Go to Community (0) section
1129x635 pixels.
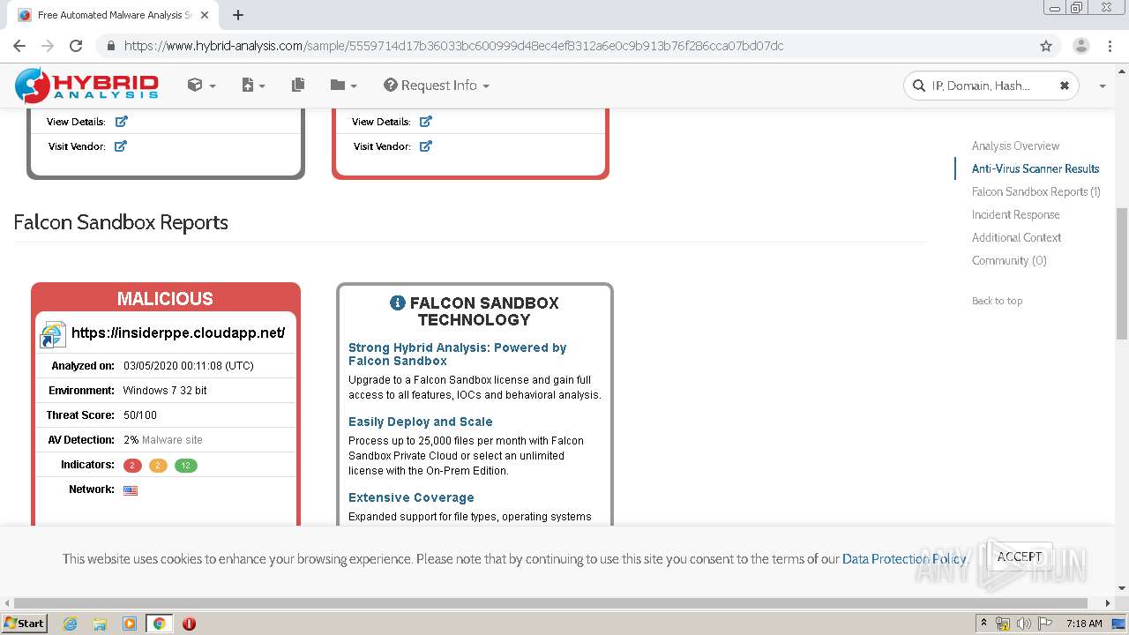1009,260
